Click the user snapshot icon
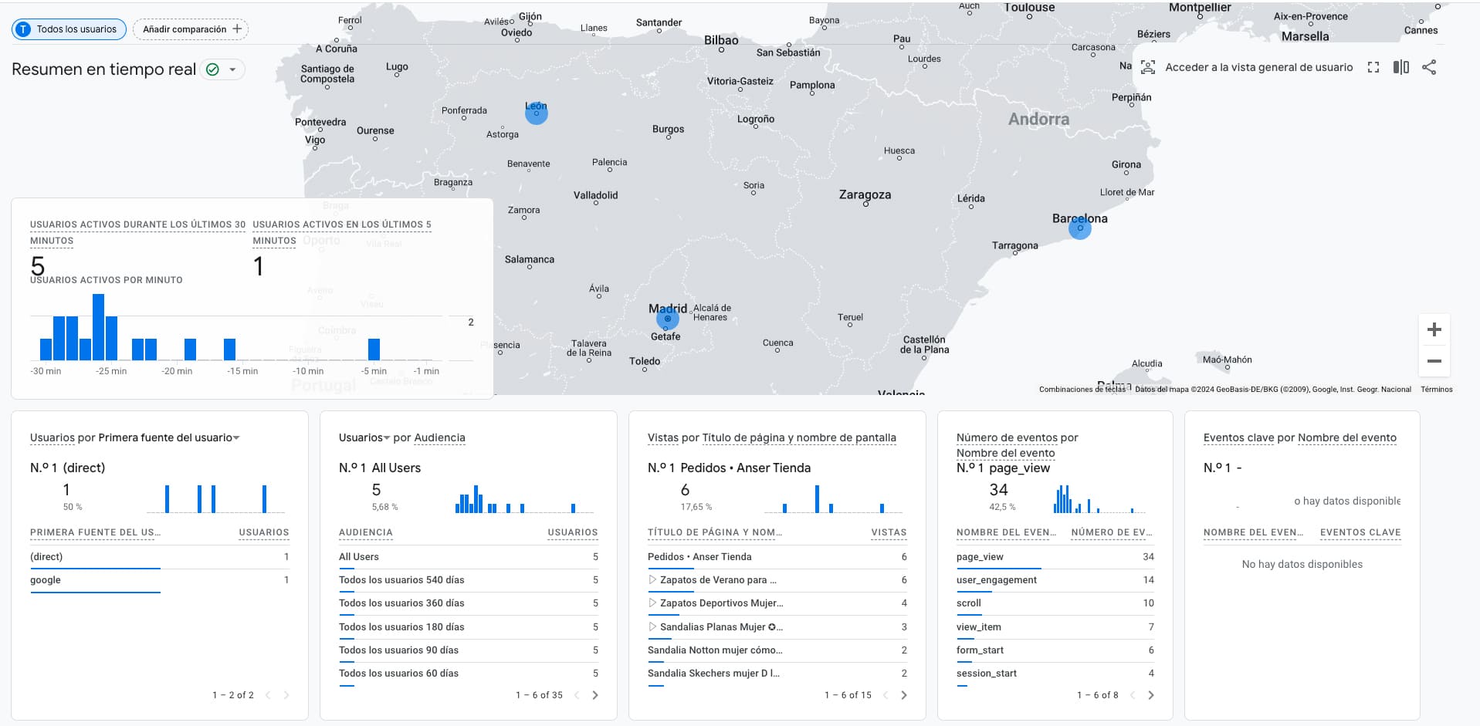Viewport: 1480px width, 726px height. tap(1148, 68)
